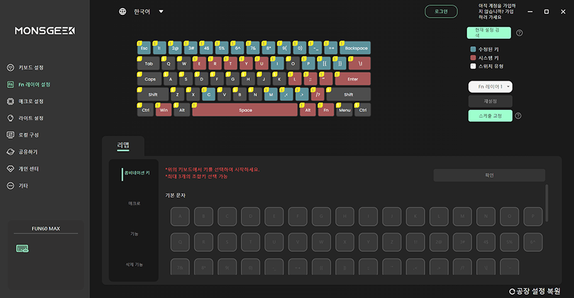Click help icon beside current settings search
574x298 pixels.
pyautogui.click(x=519, y=33)
